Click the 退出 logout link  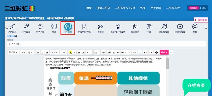tap(204, 8)
